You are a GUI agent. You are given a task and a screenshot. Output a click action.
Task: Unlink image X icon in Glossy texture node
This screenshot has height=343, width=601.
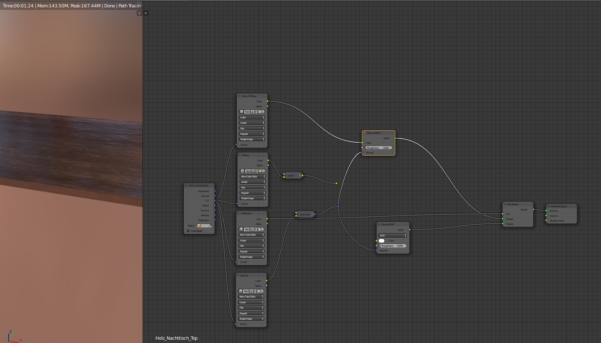(x=264, y=171)
